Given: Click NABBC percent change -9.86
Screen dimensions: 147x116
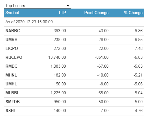Looking at the screenshot, I should pos(138,31).
